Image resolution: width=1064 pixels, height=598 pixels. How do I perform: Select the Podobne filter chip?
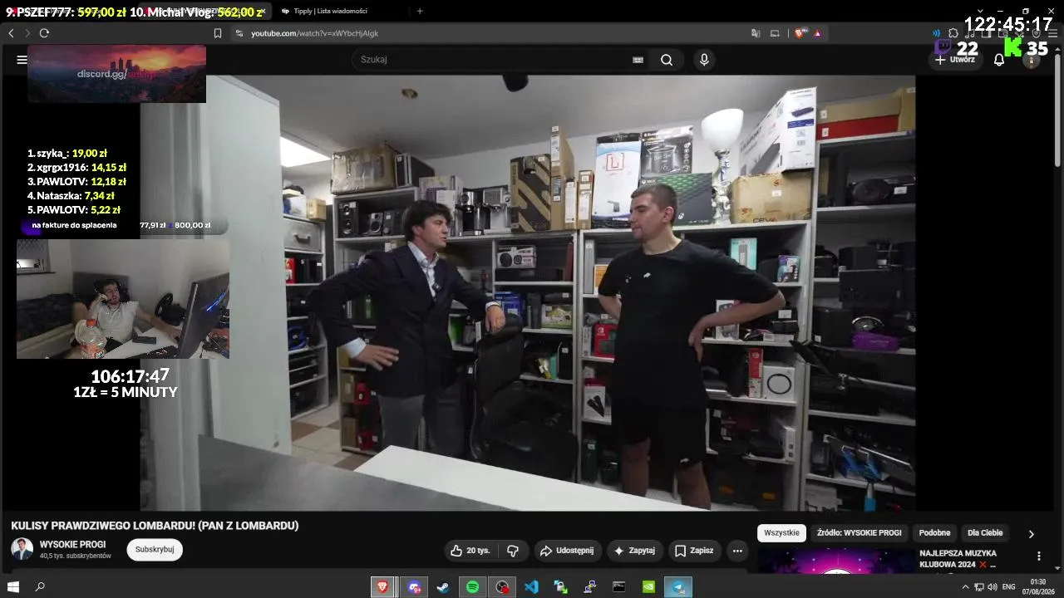[x=935, y=533]
